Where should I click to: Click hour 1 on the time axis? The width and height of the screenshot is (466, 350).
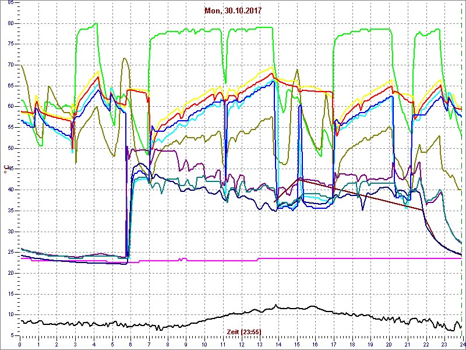pyautogui.click(x=38, y=344)
